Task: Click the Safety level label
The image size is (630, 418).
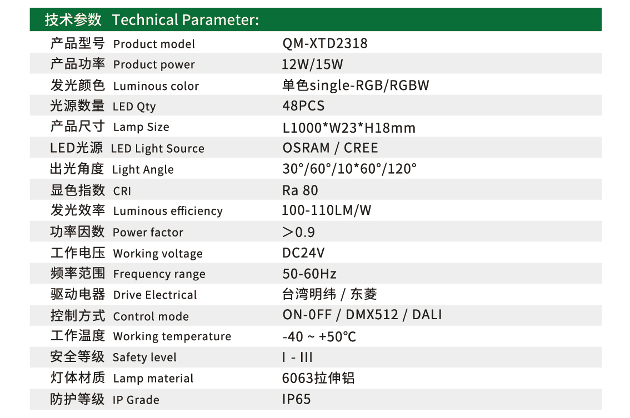Action: tap(144, 357)
